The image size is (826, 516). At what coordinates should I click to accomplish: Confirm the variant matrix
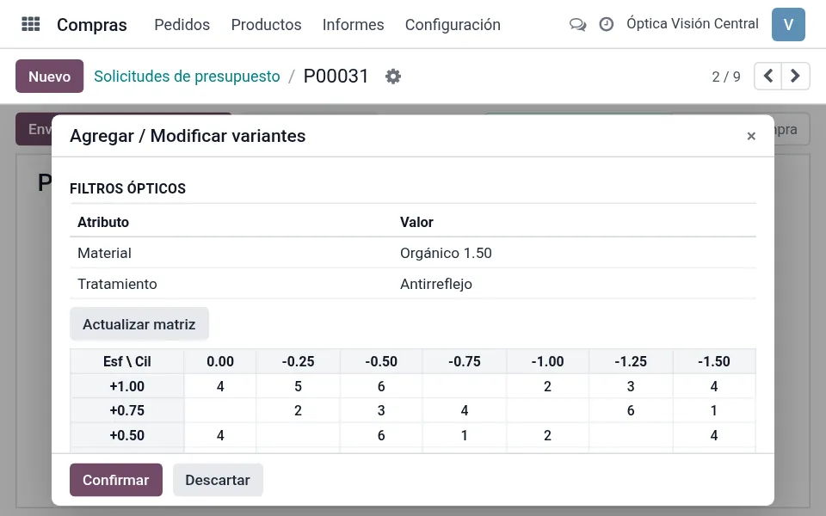point(116,480)
